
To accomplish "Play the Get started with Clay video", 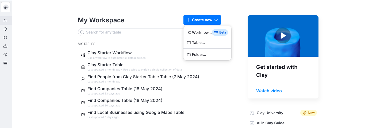I will [x=283, y=36].
